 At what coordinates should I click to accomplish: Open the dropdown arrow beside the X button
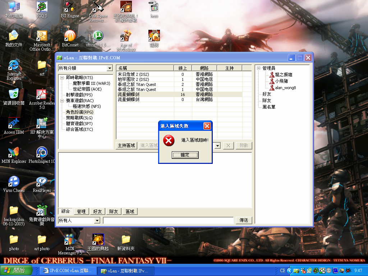217,146
